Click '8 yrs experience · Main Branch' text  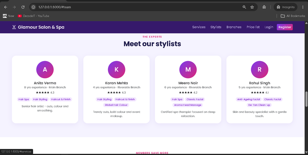coord(45,87)
